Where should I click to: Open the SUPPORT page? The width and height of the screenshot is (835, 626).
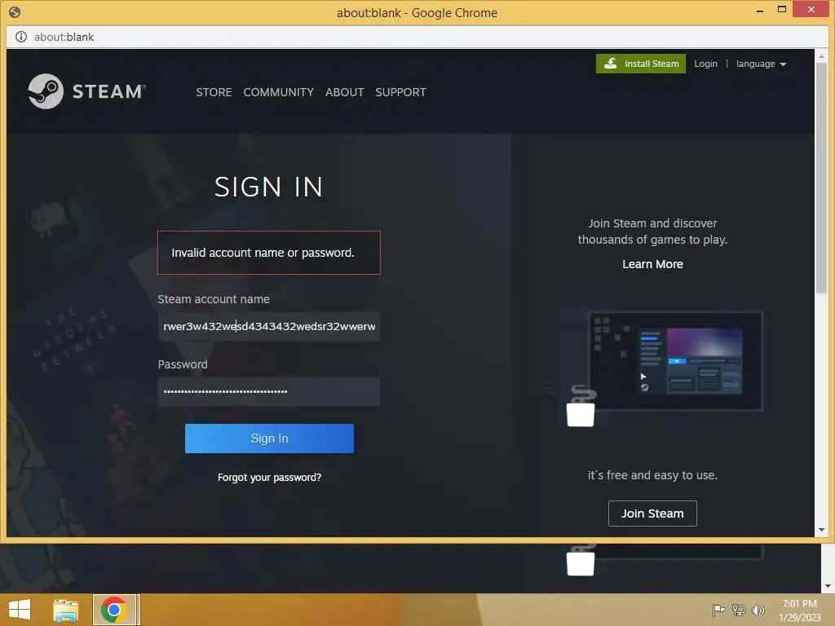tap(400, 92)
